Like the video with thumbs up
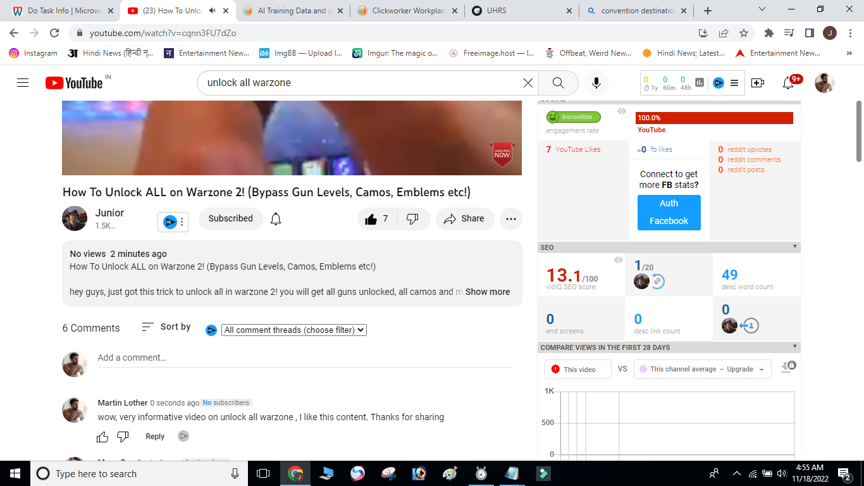 378,219
